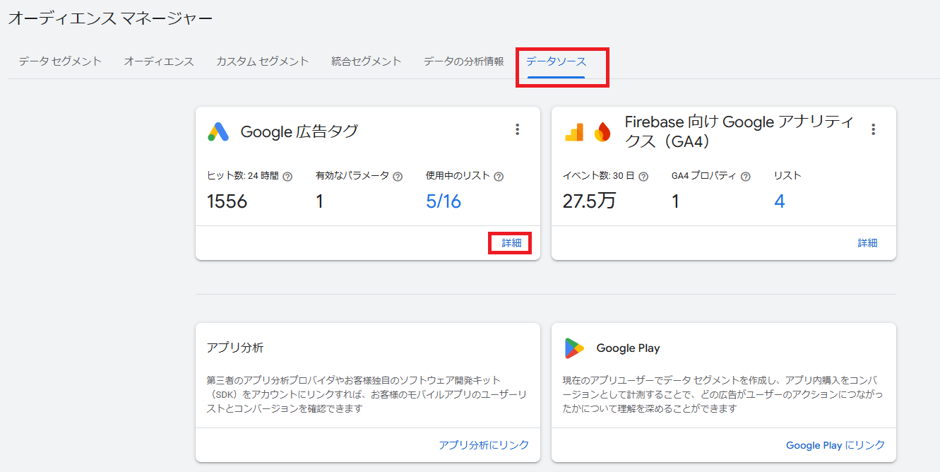Click the Google Play にリンク link

pyautogui.click(x=835, y=445)
